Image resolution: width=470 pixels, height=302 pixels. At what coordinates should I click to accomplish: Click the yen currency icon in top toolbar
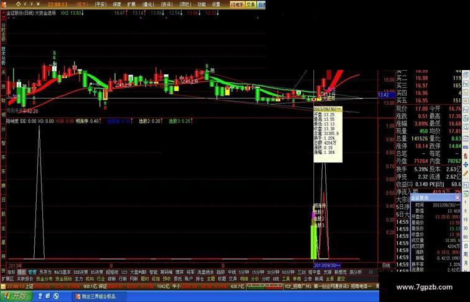click(38, 4)
